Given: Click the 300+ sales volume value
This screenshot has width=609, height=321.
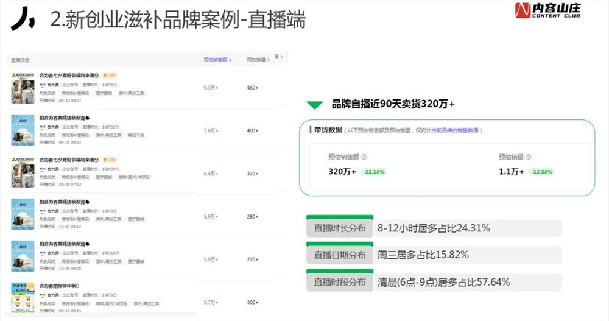Looking at the screenshot, I should [253, 302].
